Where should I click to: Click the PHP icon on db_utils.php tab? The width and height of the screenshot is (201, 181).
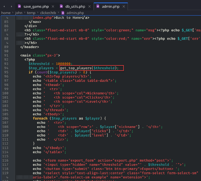click(61, 6)
